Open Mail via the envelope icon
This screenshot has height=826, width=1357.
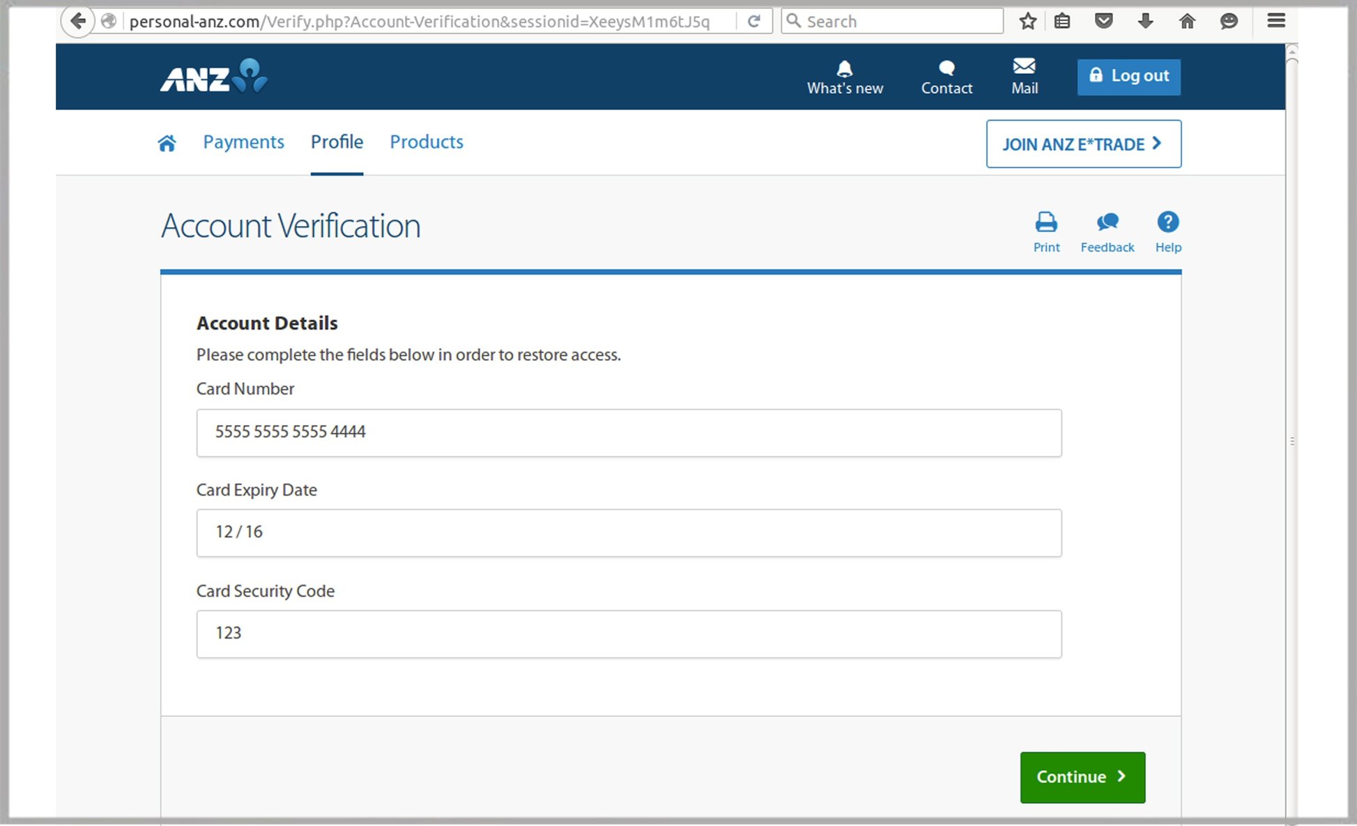tap(1024, 66)
